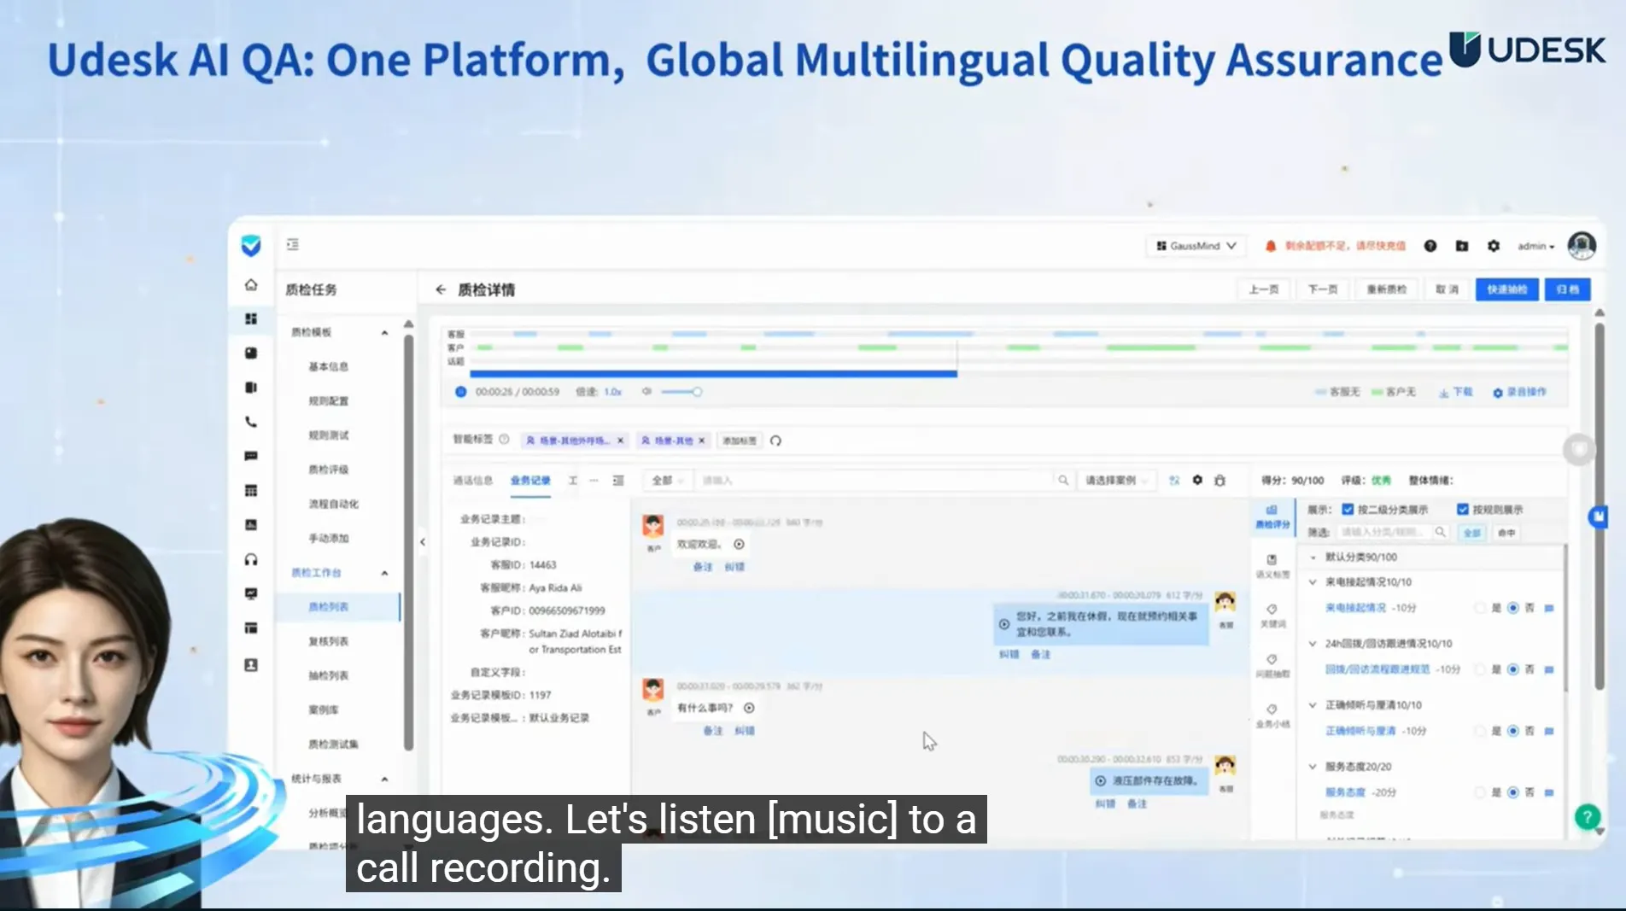Viewport: 1626px width, 911px height.
Task: Open the 语义标签 side panel
Action: pos(1272,566)
